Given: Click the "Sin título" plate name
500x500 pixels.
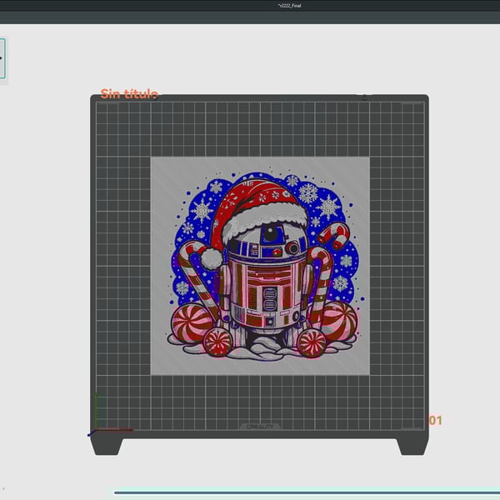Looking at the screenshot, I should point(128,94).
